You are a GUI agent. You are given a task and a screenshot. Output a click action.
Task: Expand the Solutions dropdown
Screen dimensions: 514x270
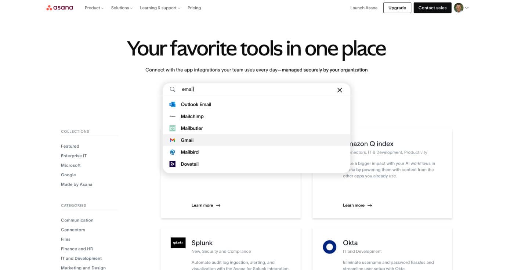tap(121, 8)
